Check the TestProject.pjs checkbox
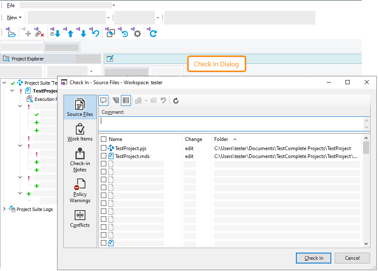Image resolution: width=378 pixels, height=271 pixels. (103, 147)
